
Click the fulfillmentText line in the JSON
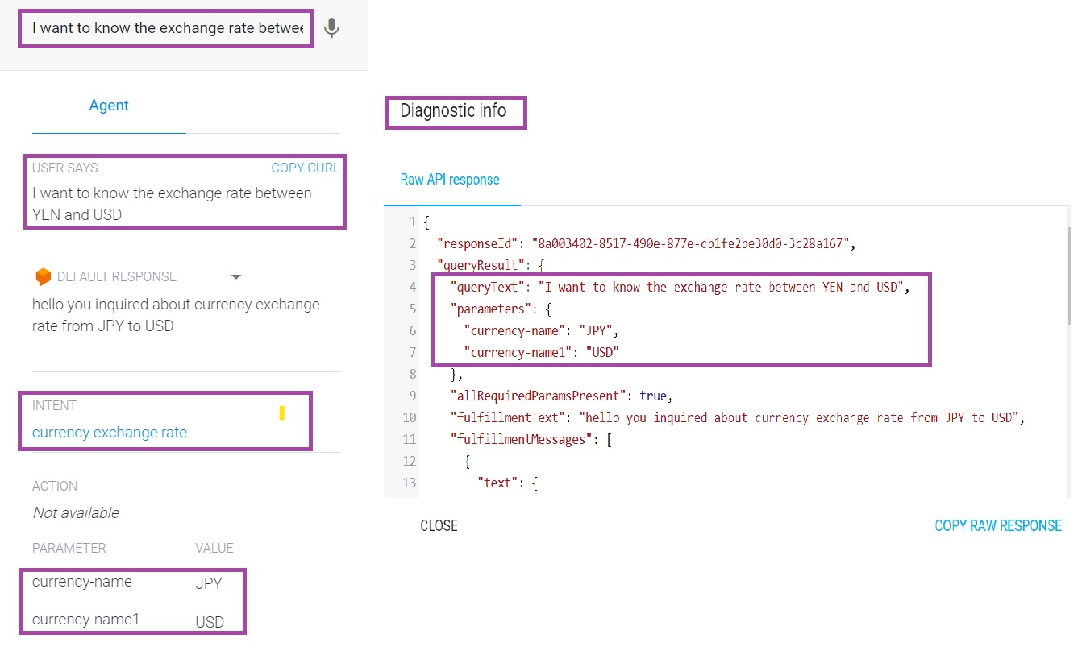click(736, 417)
